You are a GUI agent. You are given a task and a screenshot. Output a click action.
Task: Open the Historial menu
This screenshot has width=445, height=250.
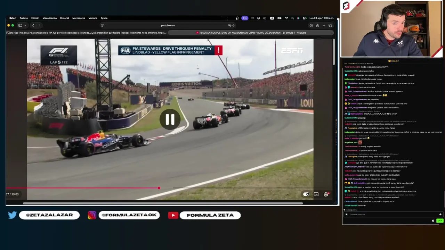tap(64, 18)
